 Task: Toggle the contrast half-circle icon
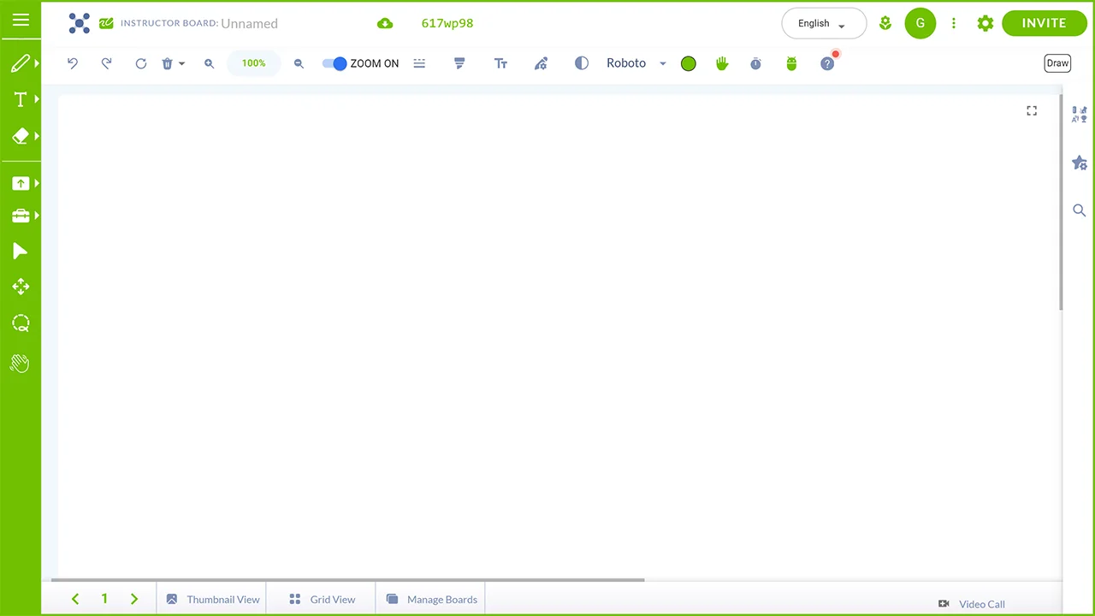582,63
